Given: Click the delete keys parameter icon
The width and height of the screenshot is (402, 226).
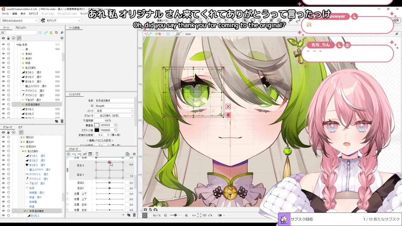Looking at the screenshot, I should point(84,154).
